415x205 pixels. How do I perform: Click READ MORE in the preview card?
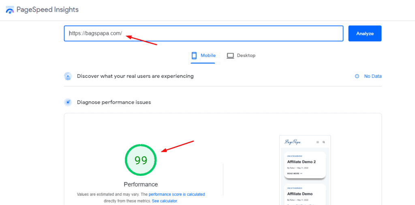pyautogui.click(x=295, y=173)
